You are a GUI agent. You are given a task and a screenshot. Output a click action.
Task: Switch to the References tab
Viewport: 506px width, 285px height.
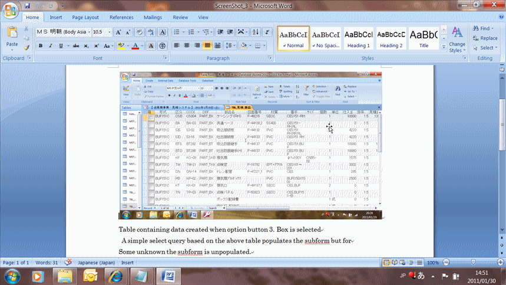pos(121,18)
